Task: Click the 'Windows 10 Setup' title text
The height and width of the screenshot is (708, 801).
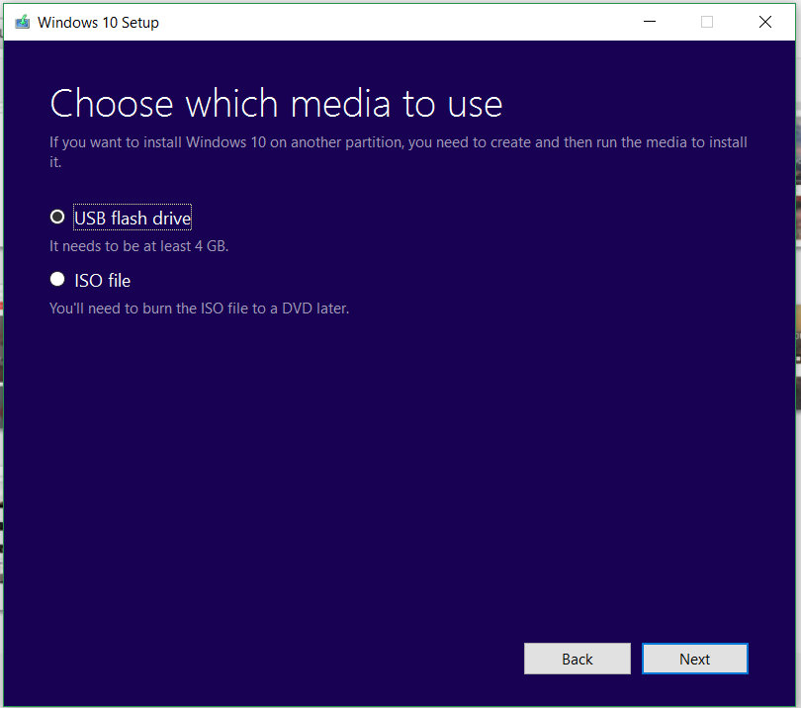Action: coord(98,23)
